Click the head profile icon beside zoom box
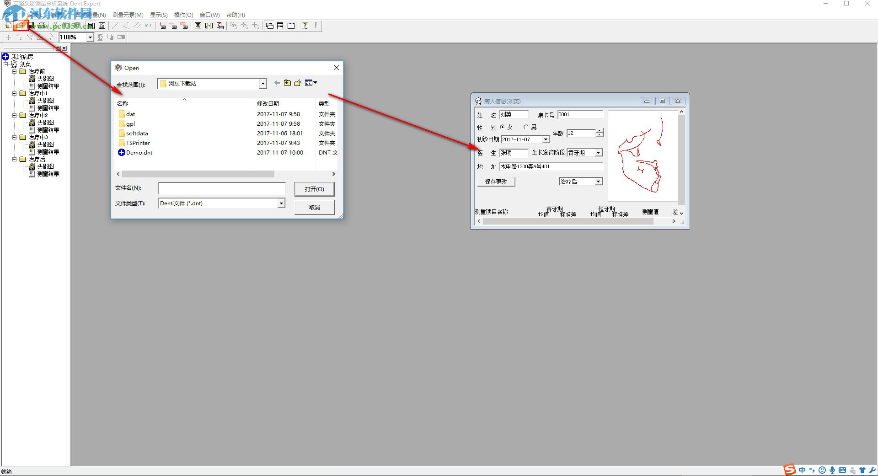This screenshot has height=476, width=878. point(100,37)
